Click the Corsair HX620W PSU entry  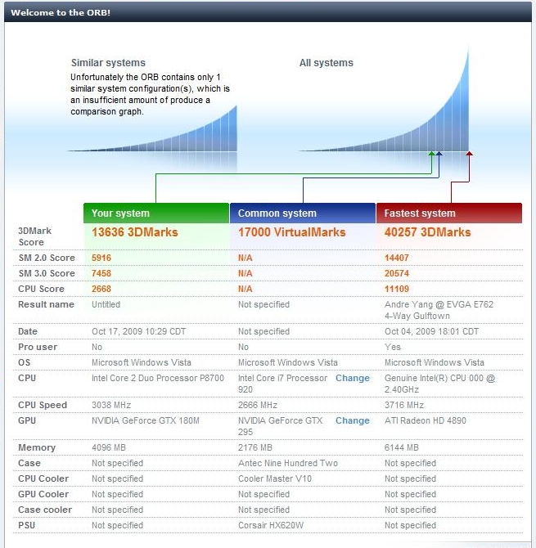271,525
